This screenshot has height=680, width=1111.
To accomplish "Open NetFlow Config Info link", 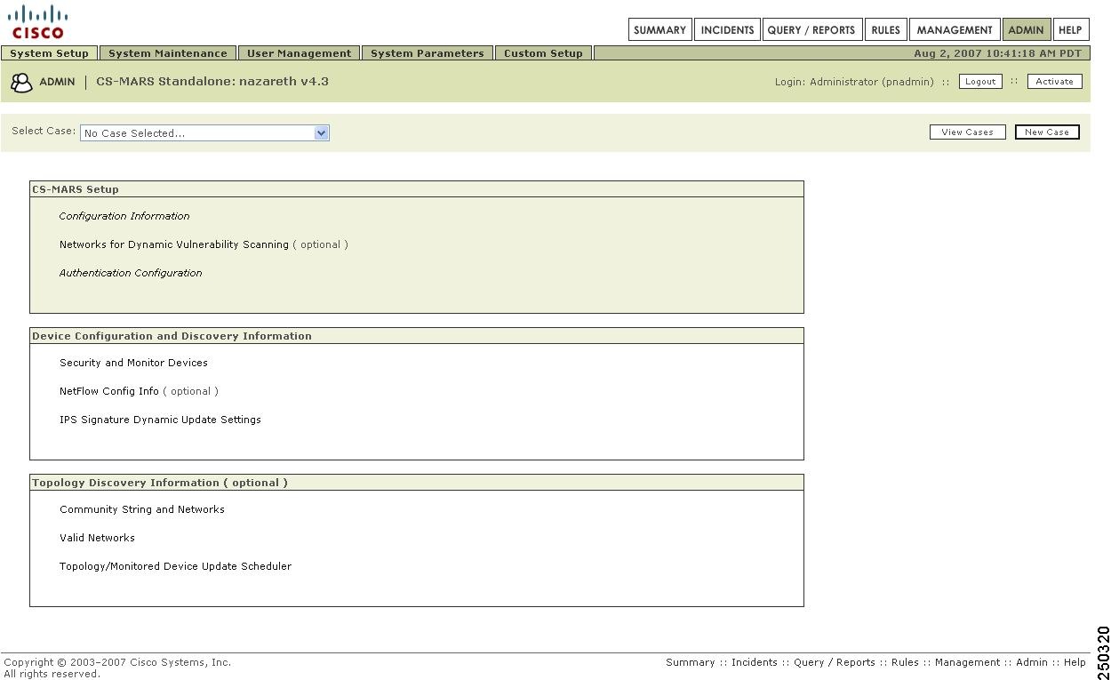I will pyautogui.click(x=109, y=391).
